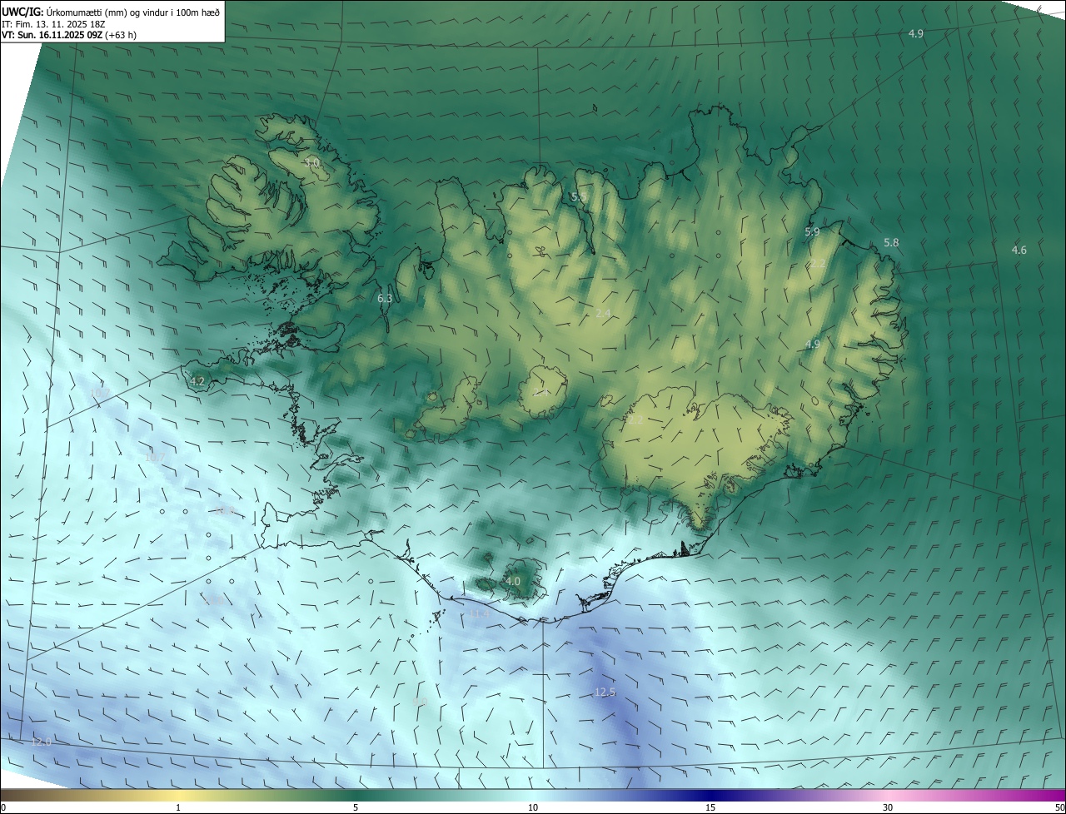Click the 1 tick on the color scale

(178, 807)
